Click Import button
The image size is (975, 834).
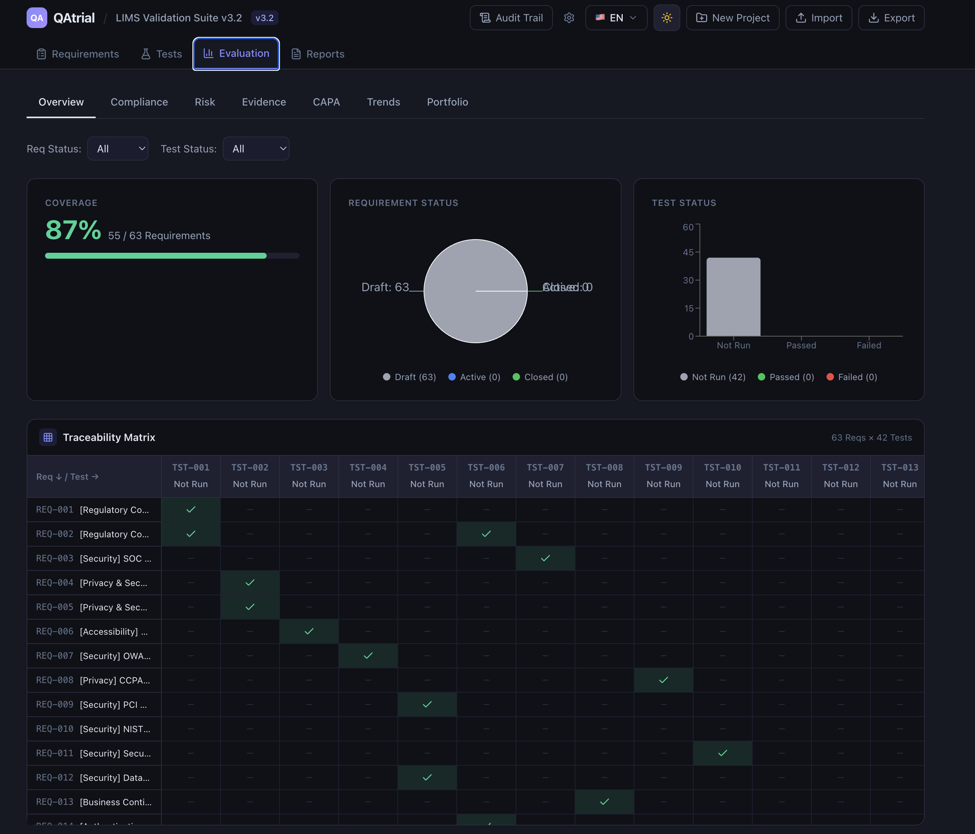click(818, 18)
